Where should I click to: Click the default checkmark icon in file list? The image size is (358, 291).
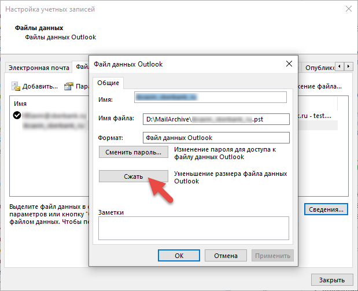(x=17, y=115)
